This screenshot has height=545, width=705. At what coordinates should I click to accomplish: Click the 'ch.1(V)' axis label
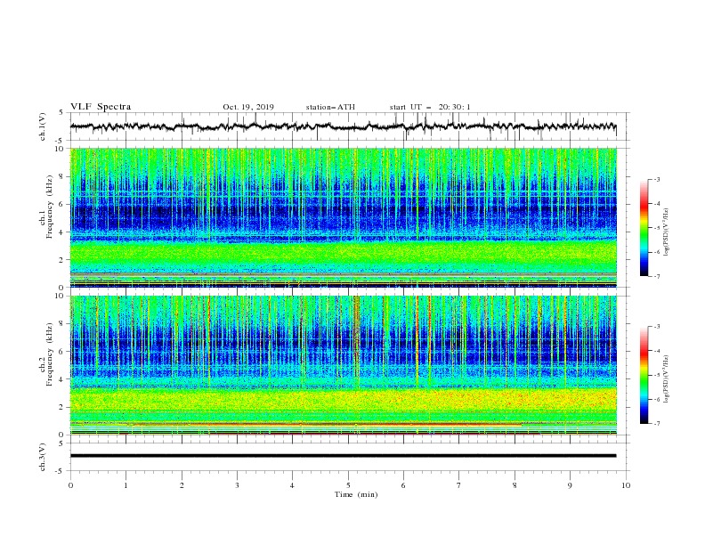43,126
